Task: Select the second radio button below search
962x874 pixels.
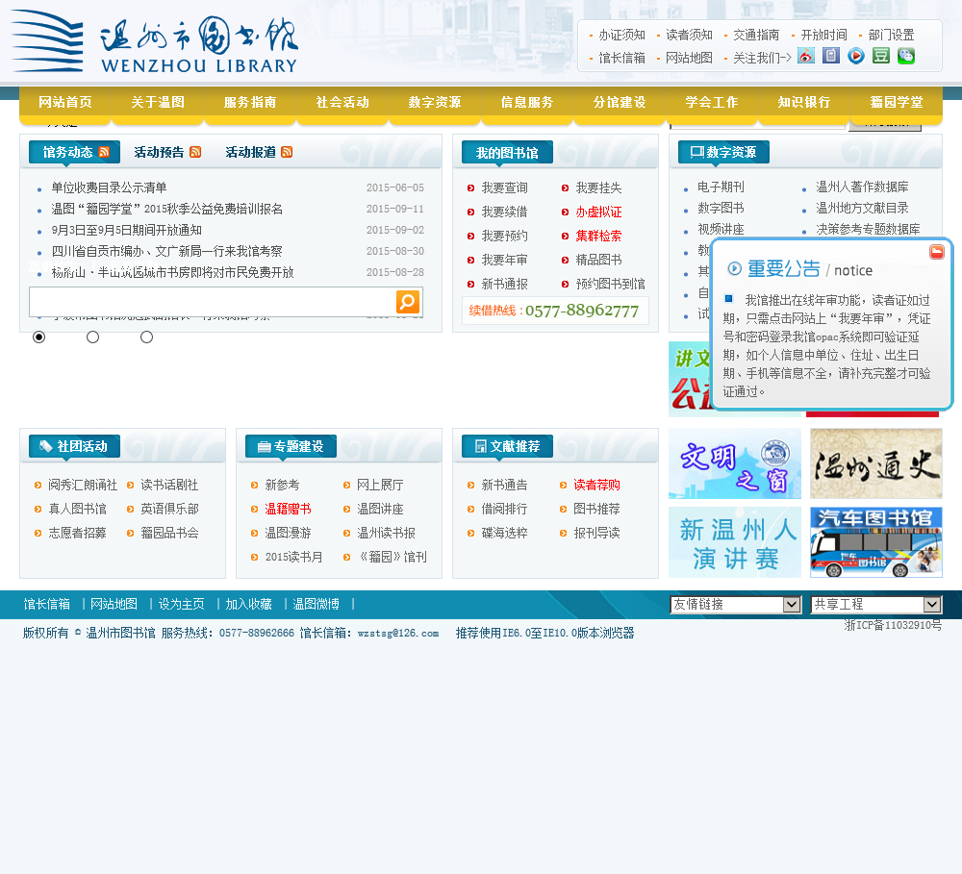Action: pyautogui.click(x=92, y=337)
